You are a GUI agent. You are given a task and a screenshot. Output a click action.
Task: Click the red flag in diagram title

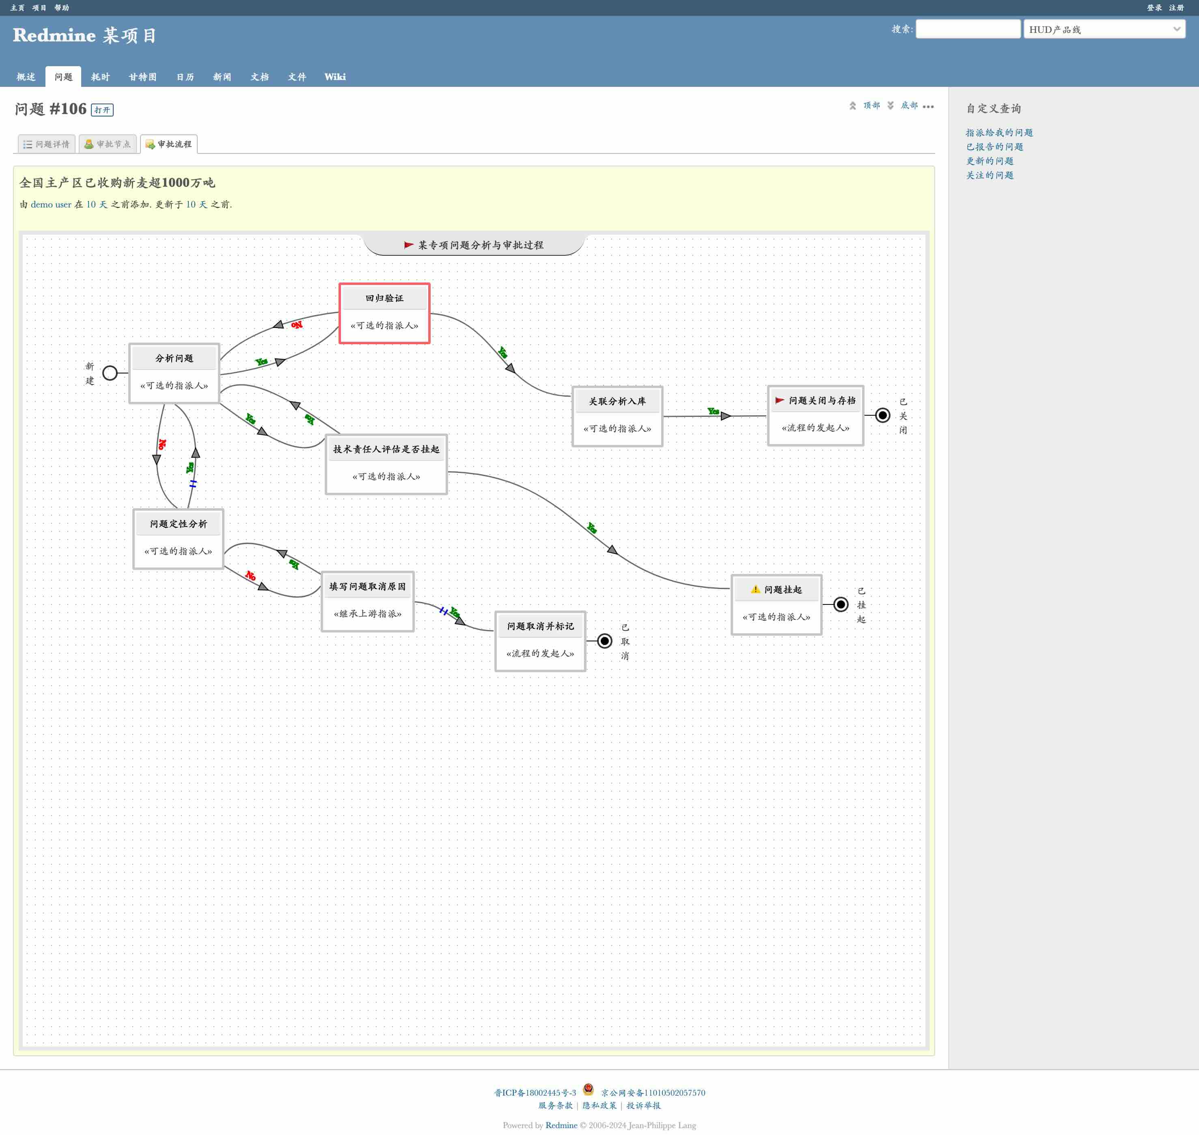[409, 245]
